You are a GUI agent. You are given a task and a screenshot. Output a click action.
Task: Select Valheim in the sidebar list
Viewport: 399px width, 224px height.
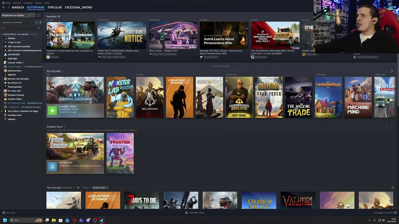[11, 119]
